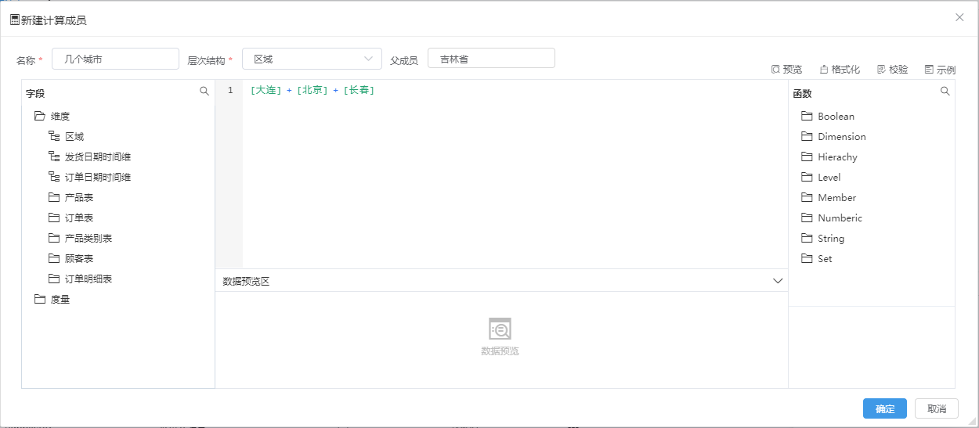Image resolution: width=979 pixels, height=428 pixels.
Task: Click the 维度 folder label
Action: point(60,116)
